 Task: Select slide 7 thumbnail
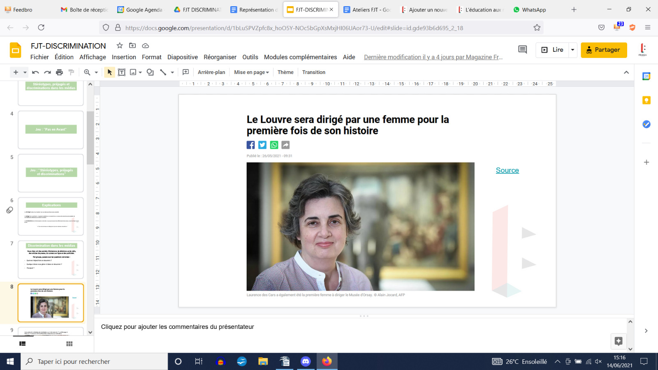click(51, 259)
